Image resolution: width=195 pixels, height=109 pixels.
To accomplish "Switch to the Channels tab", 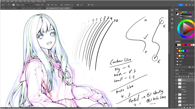I will (x=183, y=70).
